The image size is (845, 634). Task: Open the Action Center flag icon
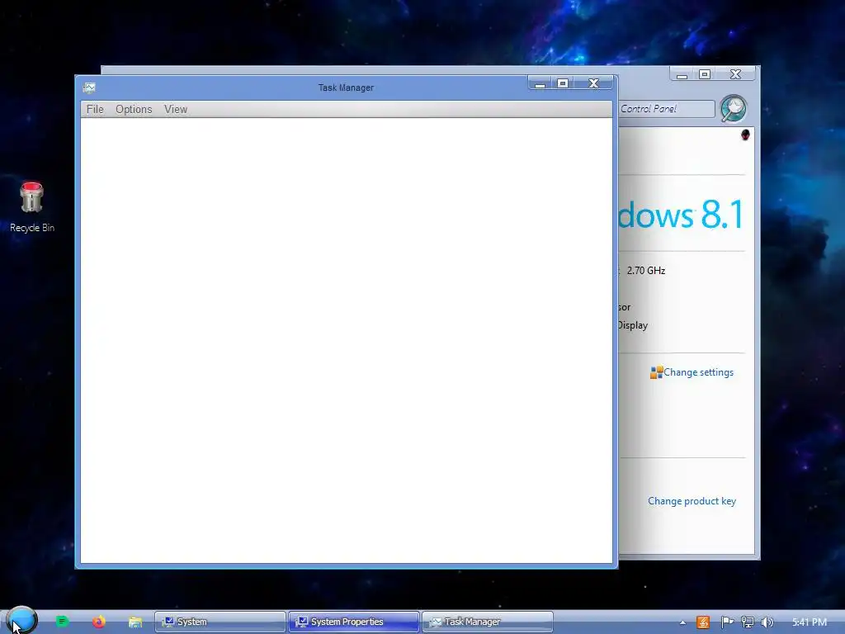click(x=727, y=622)
